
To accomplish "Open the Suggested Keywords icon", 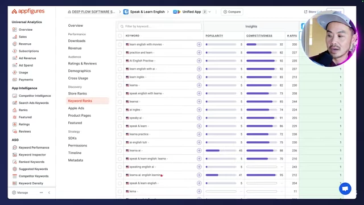I will pos(15,169).
